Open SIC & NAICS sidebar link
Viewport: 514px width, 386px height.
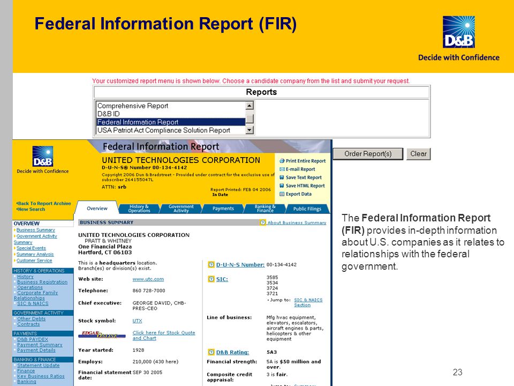click(x=33, y=303)
